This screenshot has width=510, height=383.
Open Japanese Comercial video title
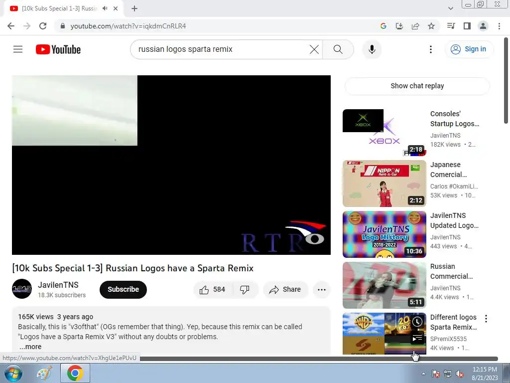tap(448, 170)
